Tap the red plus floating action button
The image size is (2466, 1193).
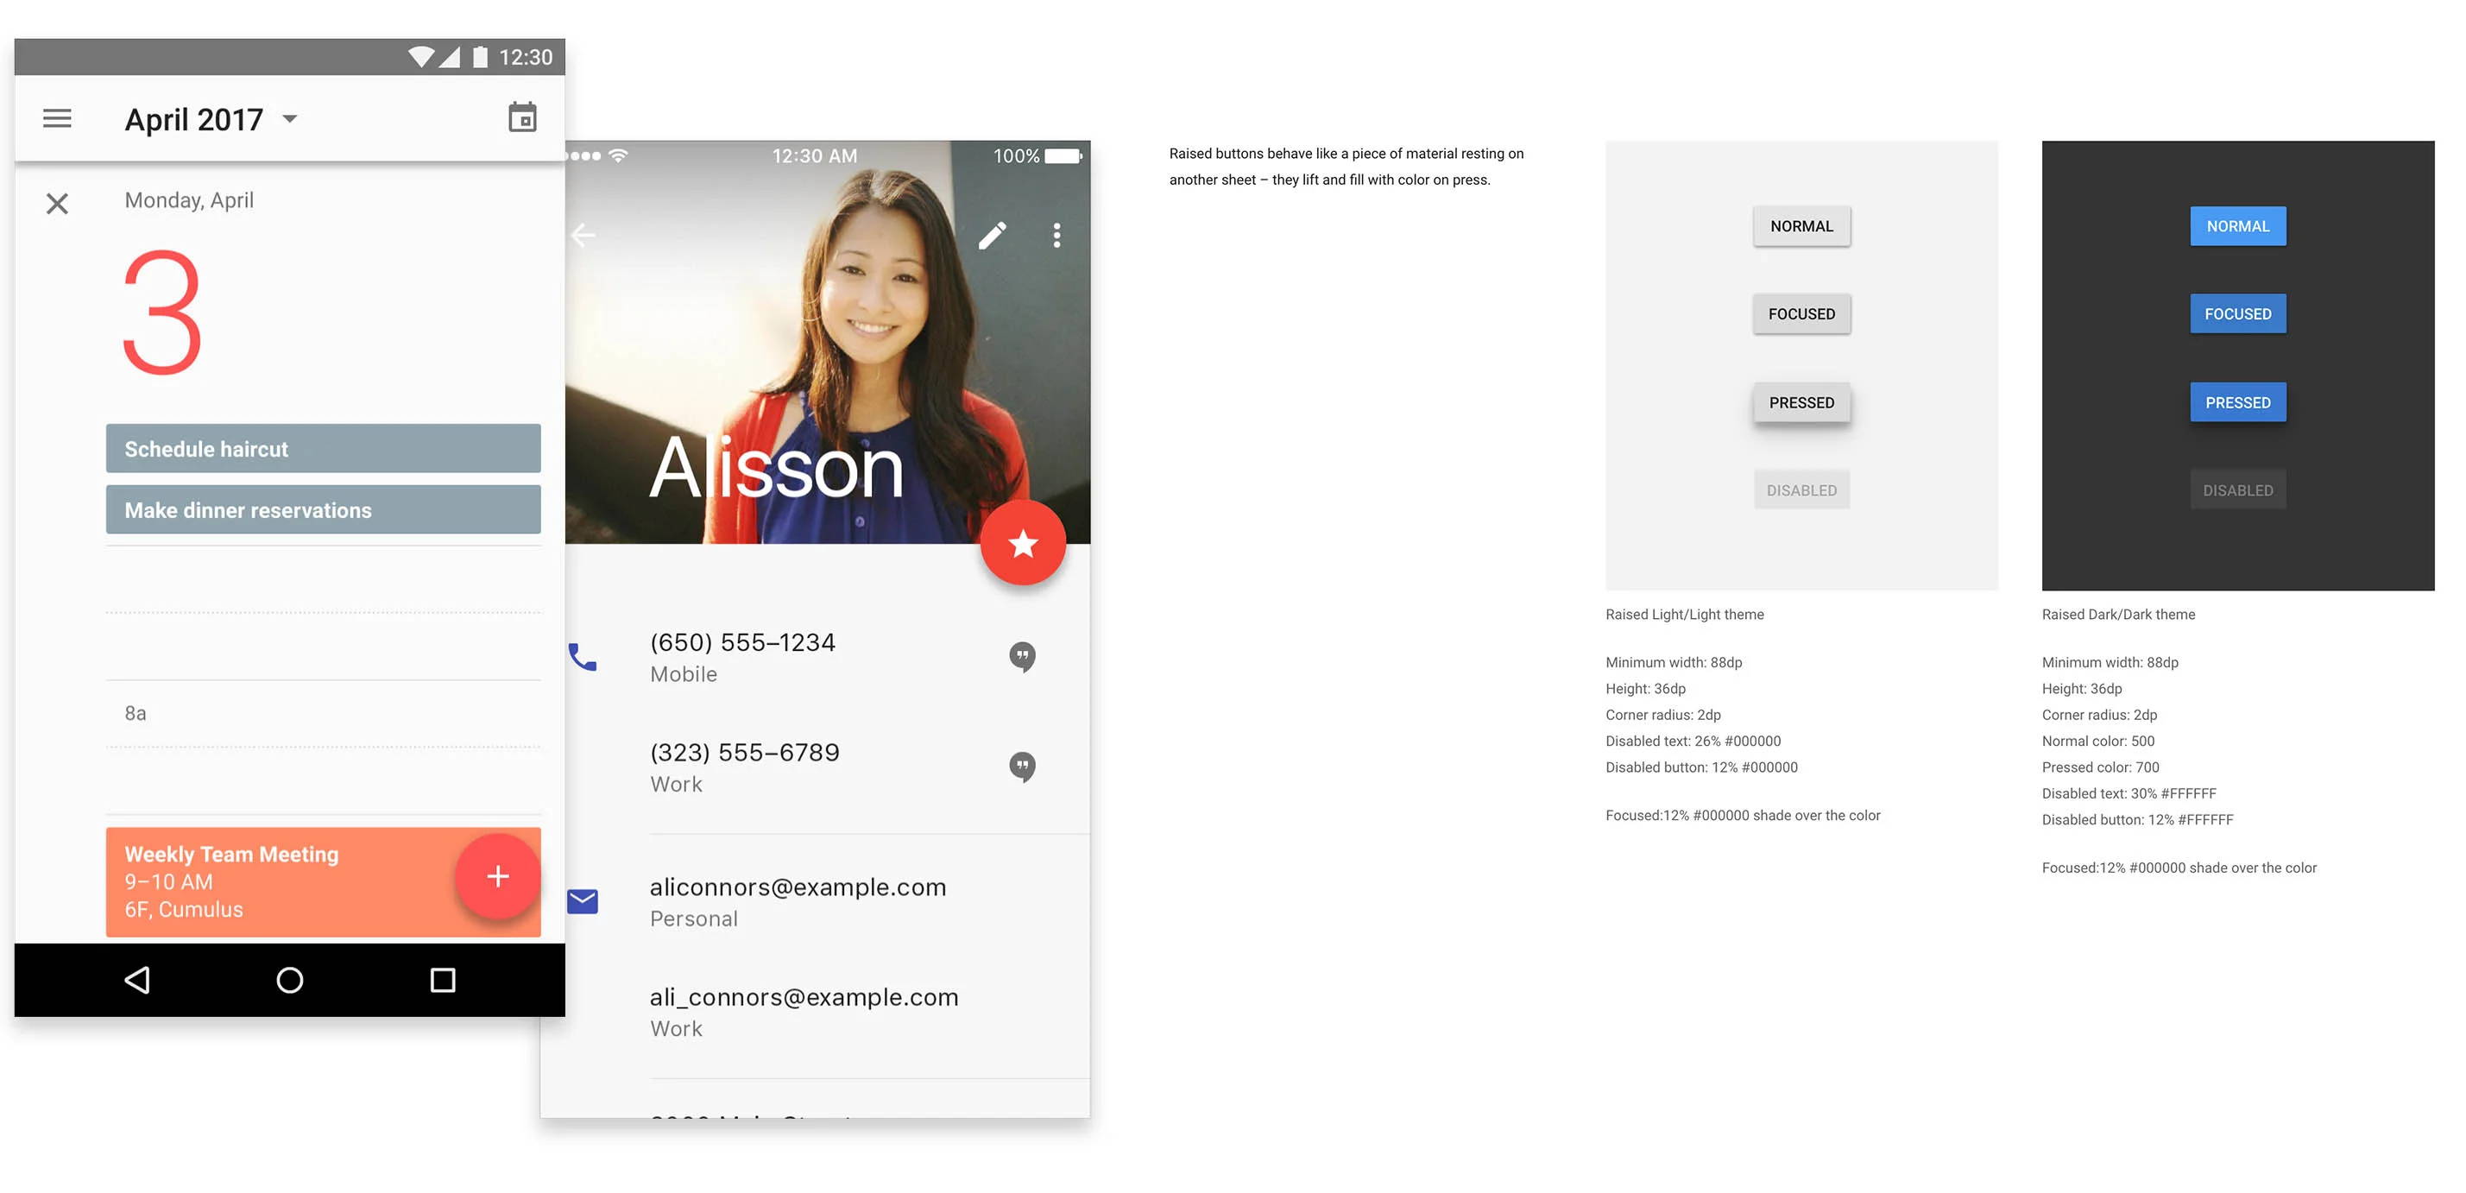[x=498, y=876]
